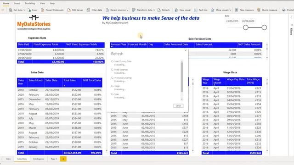Click the end date field 20/06/2020

(x=248, y=21)
